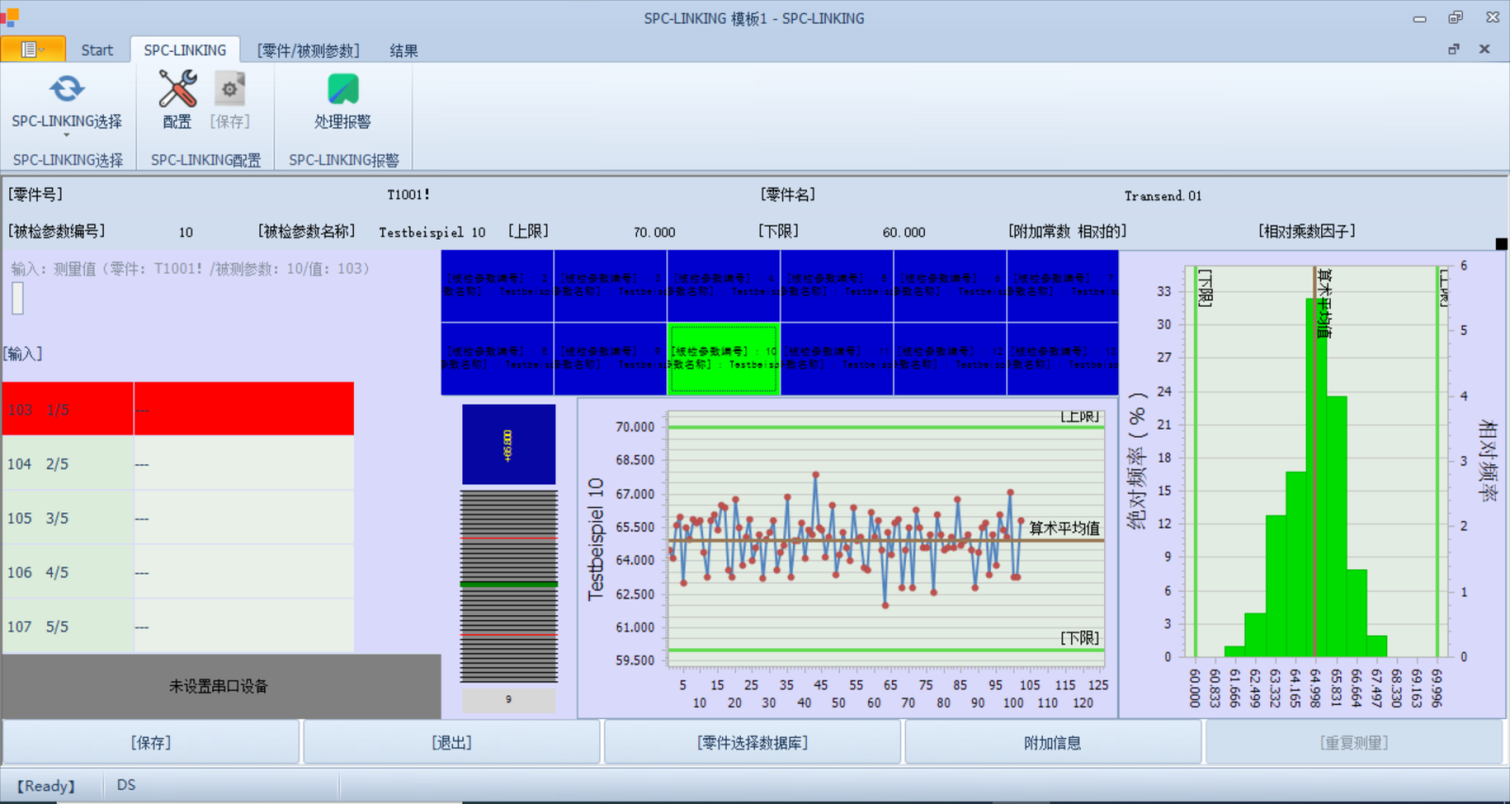Close the inner document with the X icon
Image resolution: width=1510 pixels, height=804 pixels.
(x=1485, y=49)
